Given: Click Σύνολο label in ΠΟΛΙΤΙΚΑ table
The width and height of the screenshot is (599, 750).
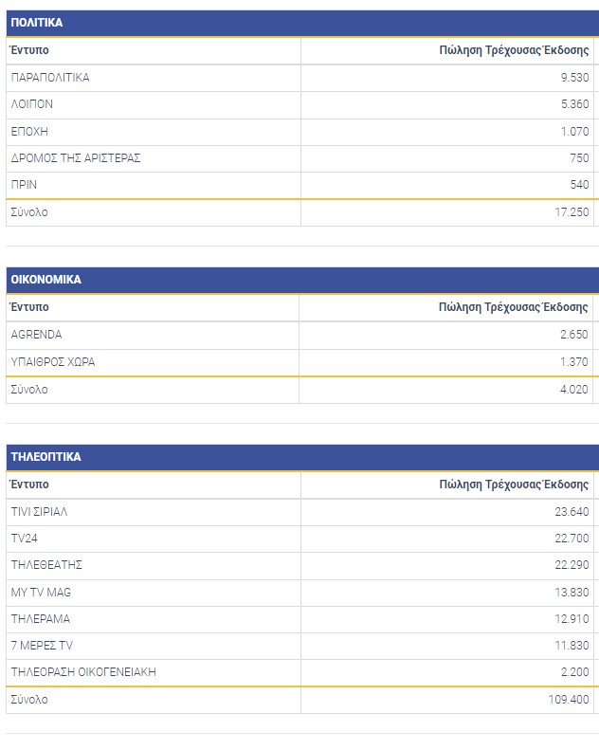Looking at the screenshot, I should coord(29,212).
